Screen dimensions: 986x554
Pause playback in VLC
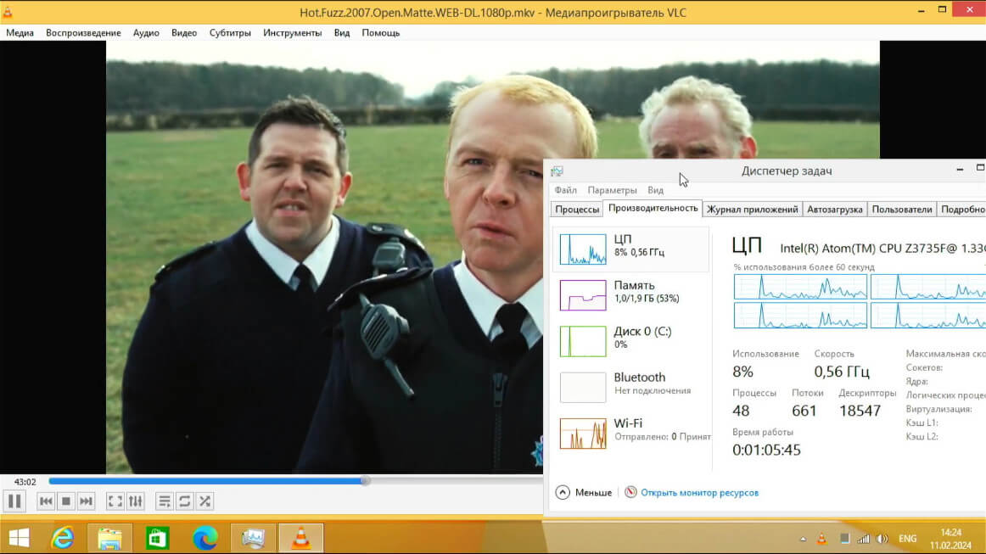click(14, 501)
